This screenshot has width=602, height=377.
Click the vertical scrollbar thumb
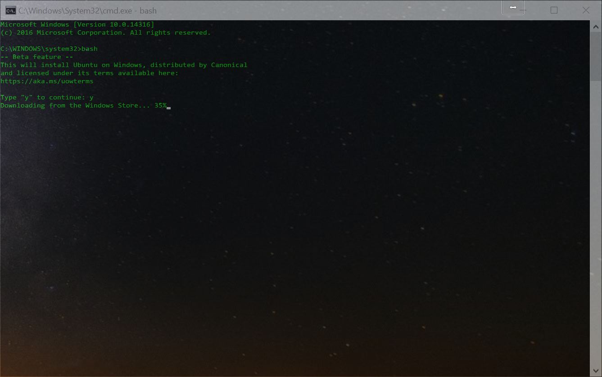click(596, 56)
